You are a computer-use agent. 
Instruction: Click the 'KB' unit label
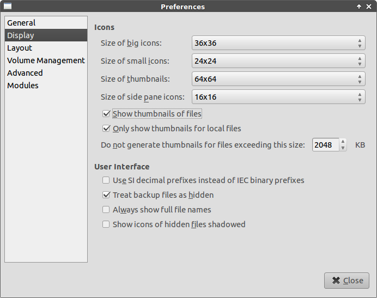point(360,145)
